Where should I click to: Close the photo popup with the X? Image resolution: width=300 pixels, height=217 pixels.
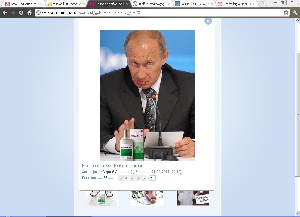[208, 21]
